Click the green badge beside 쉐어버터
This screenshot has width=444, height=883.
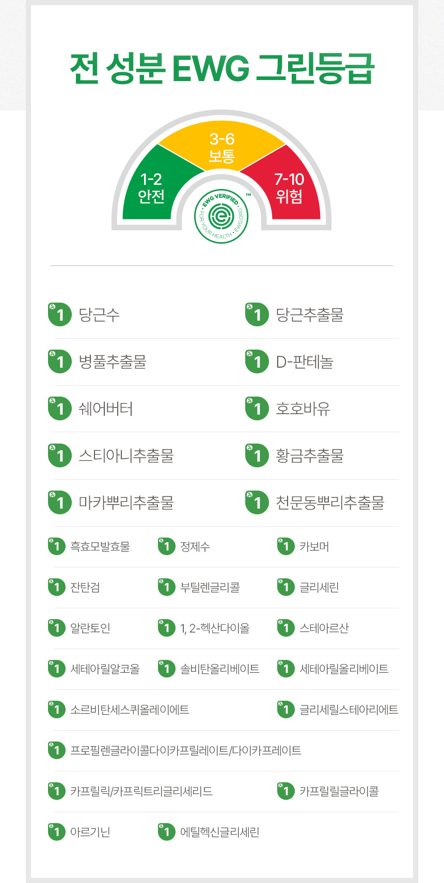(60, 408)
